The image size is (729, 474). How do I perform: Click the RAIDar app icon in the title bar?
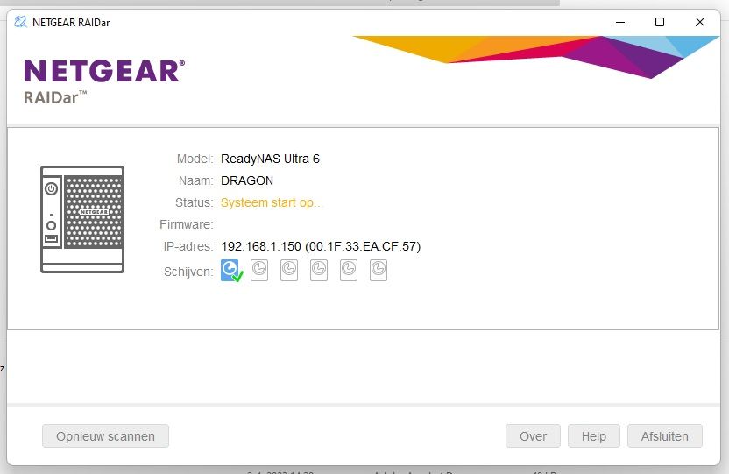20,22
